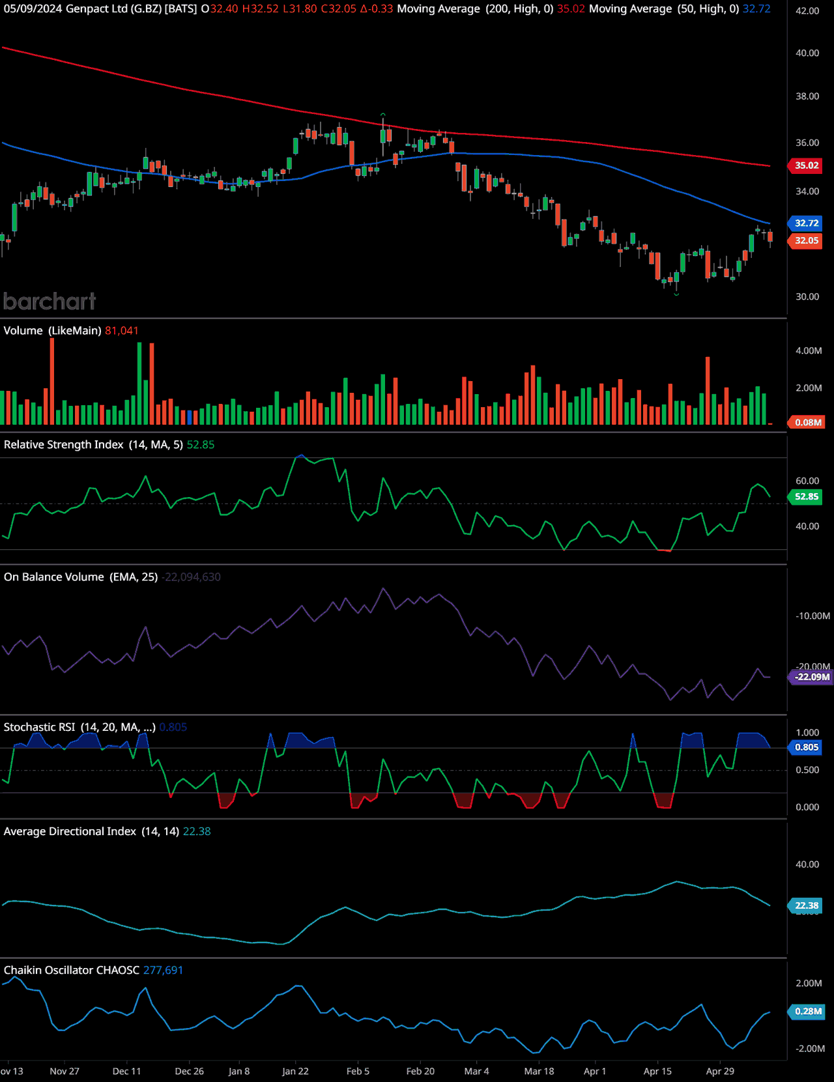Click the Stochastic RSI indicator label
The width and height of the screenshot is (834, 1082).
(x=79, y=727)
